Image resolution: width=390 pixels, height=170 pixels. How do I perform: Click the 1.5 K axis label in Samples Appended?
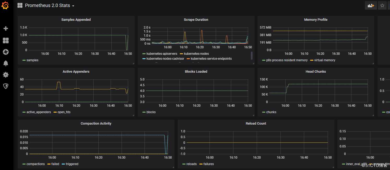24,28
